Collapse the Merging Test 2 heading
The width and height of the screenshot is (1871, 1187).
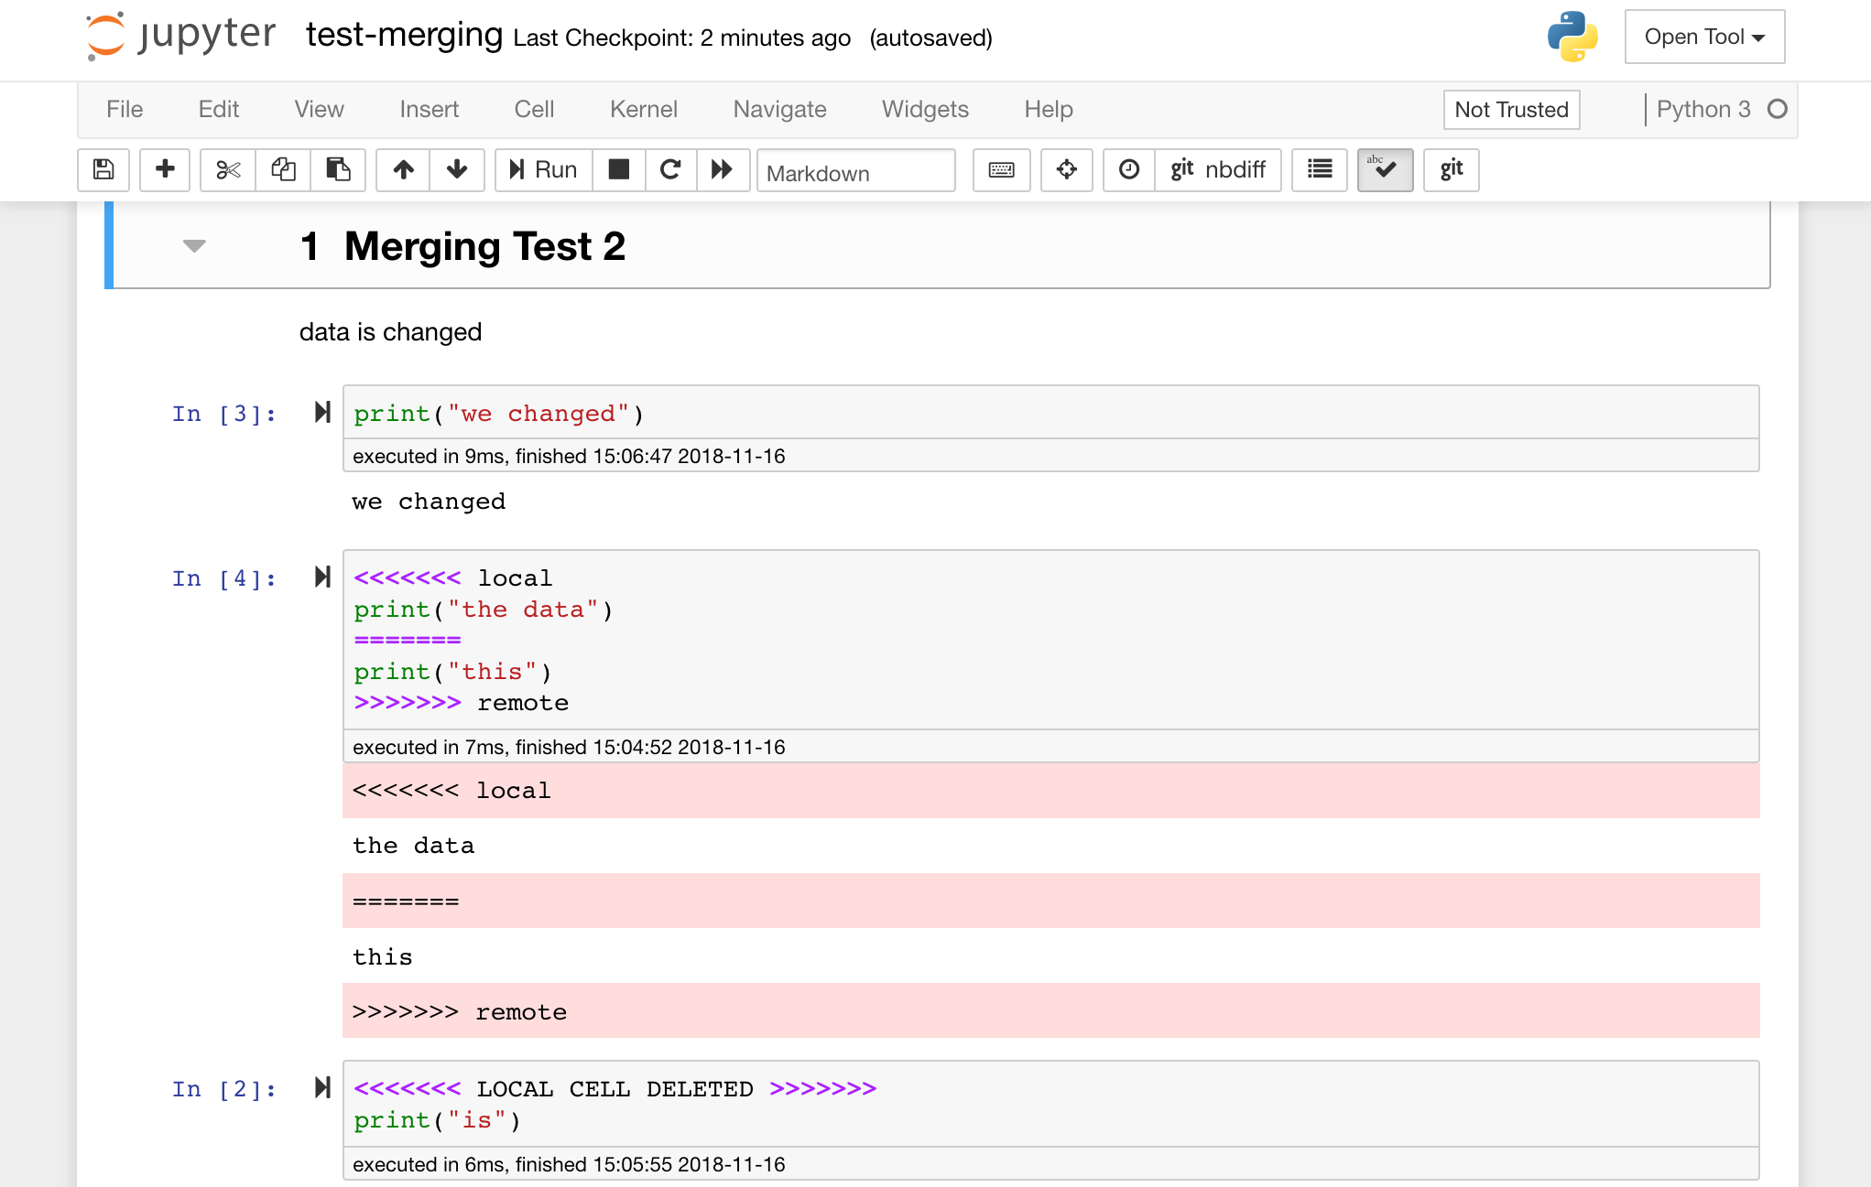(x=194, y=245)
